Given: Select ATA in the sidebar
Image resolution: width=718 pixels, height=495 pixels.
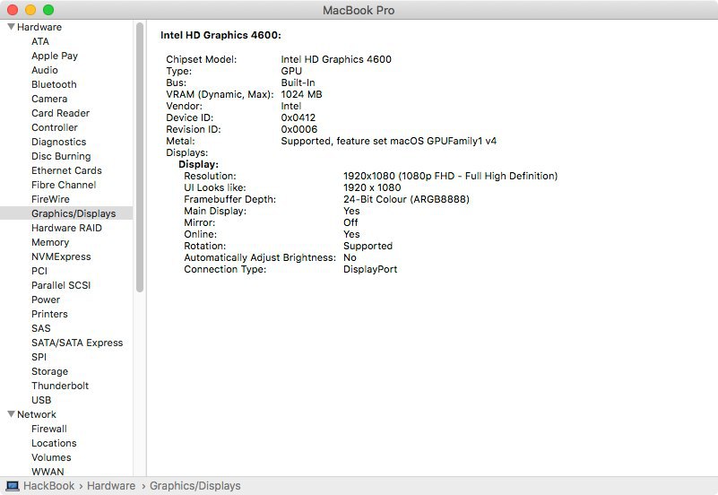Looking at the screenshot, I should point(40,41).
